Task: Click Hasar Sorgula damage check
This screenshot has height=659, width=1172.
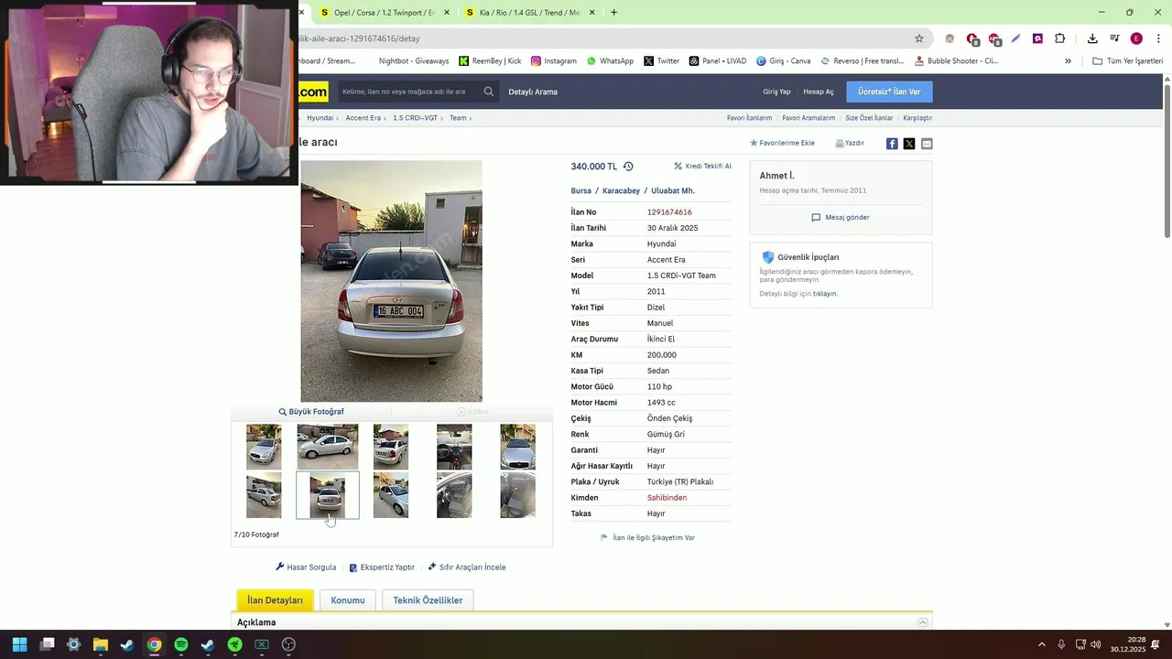Action: [x=306, y=567]
